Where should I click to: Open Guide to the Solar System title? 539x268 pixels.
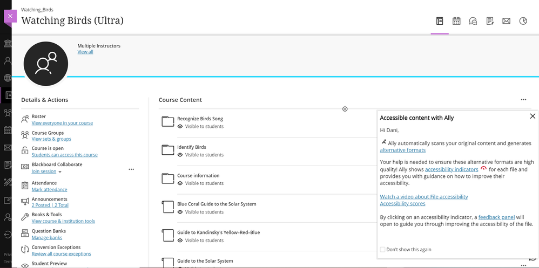click(x=205, y=261)
